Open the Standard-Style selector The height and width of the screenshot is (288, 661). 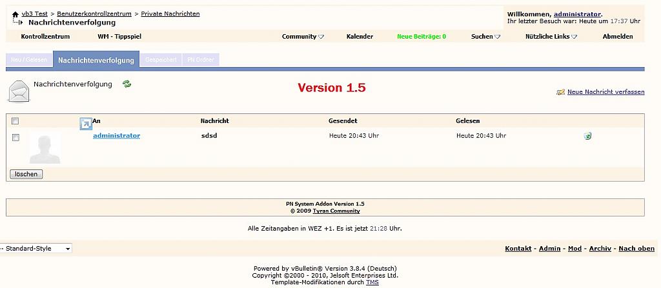click(x=36, y=248)
